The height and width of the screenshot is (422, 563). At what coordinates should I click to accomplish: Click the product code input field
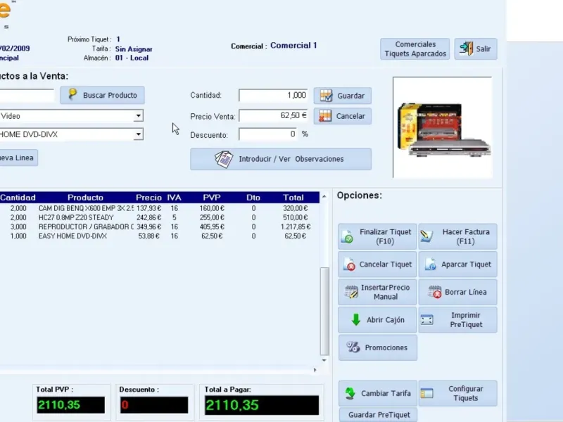[x=27, y=96]
